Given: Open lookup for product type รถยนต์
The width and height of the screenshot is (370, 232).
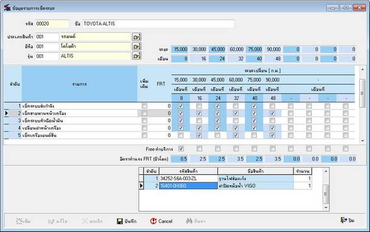Looking at the screenshot, I should pos(137,37).
